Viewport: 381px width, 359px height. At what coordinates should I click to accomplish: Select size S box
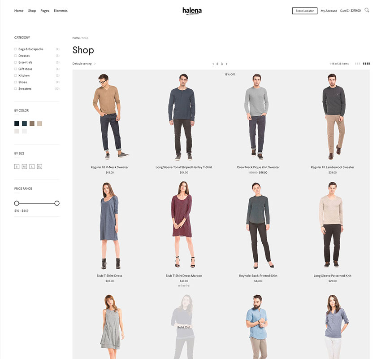(17, 166)
